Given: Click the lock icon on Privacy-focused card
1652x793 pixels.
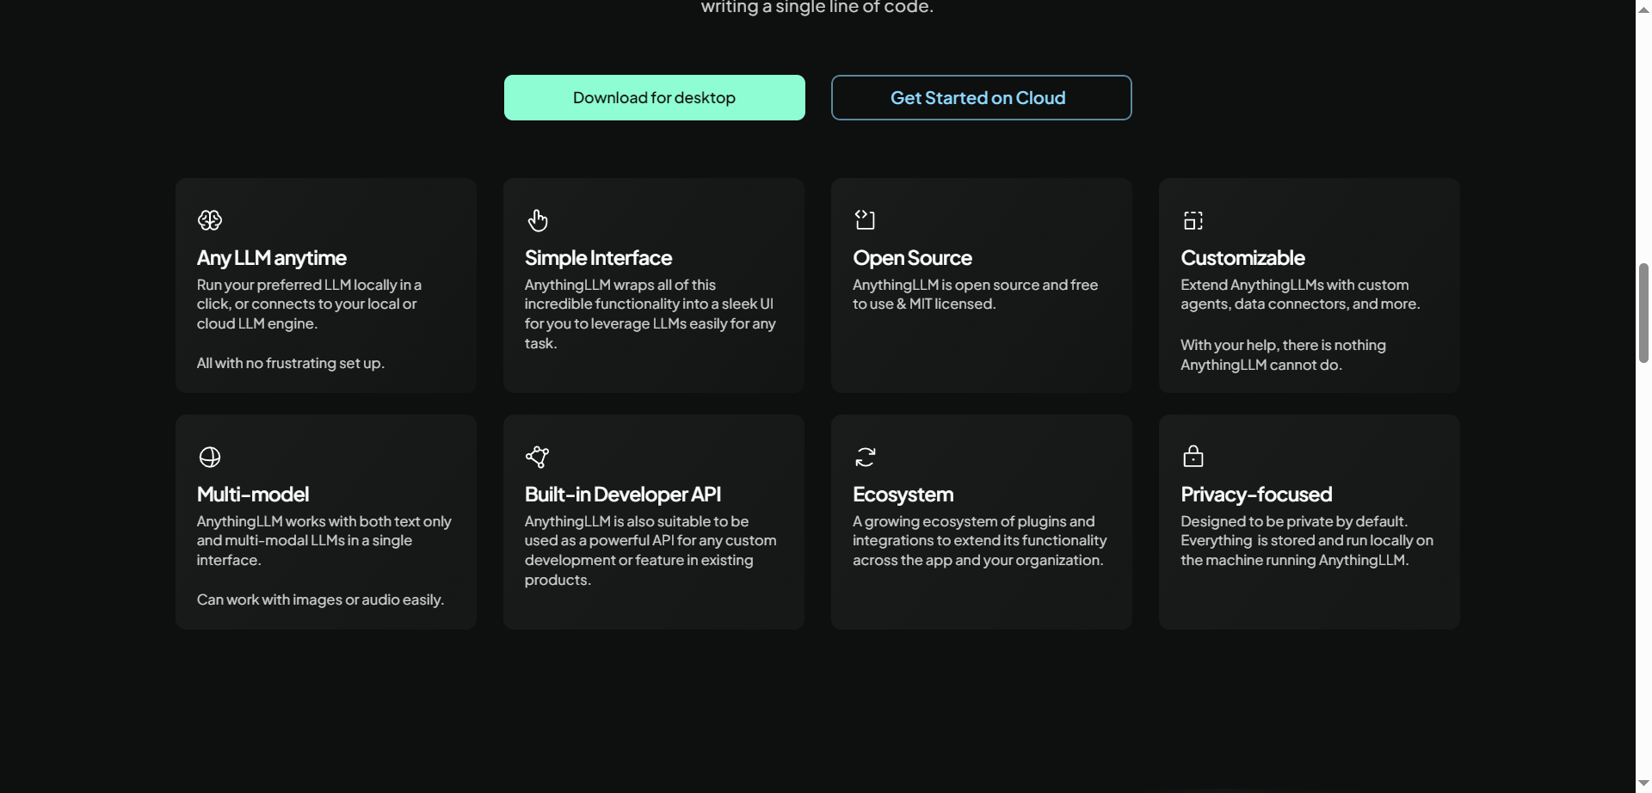Looking at the screenshot, I should tap(1193, 457).
